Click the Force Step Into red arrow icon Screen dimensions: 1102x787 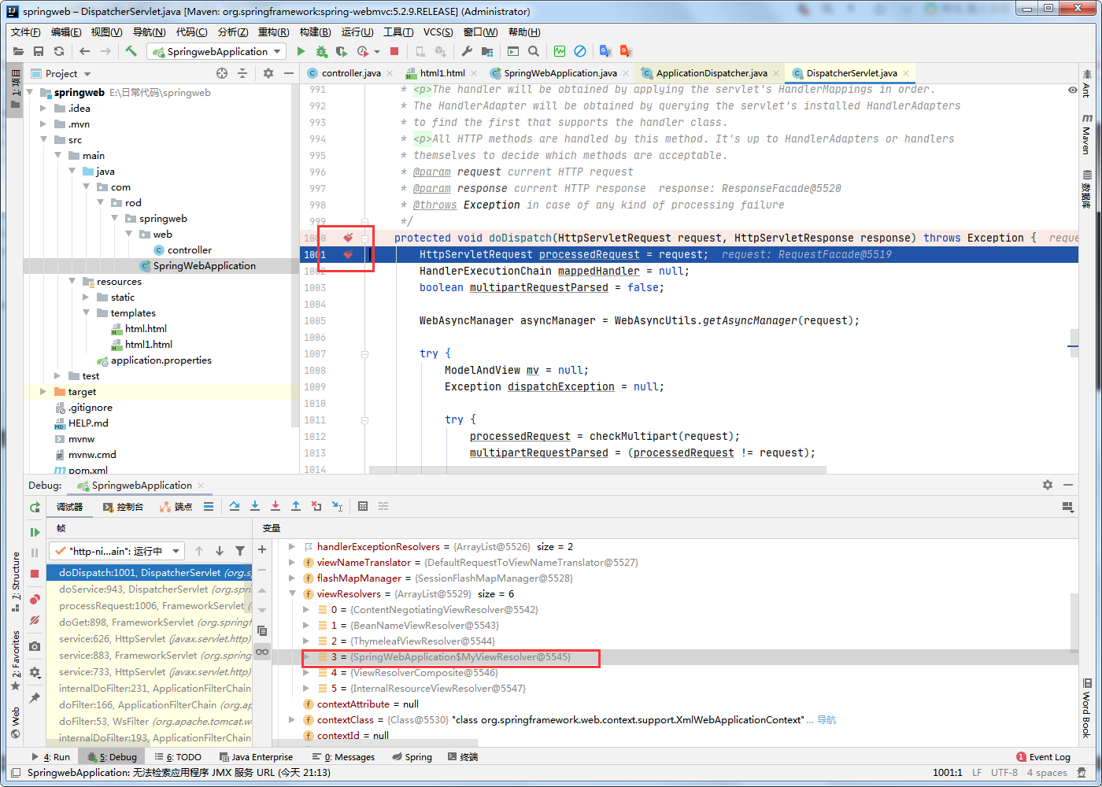click(275, 506)
